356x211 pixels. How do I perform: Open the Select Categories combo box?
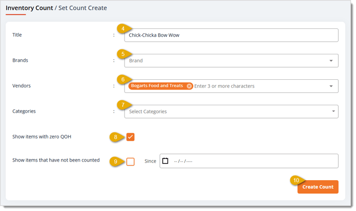231,112
